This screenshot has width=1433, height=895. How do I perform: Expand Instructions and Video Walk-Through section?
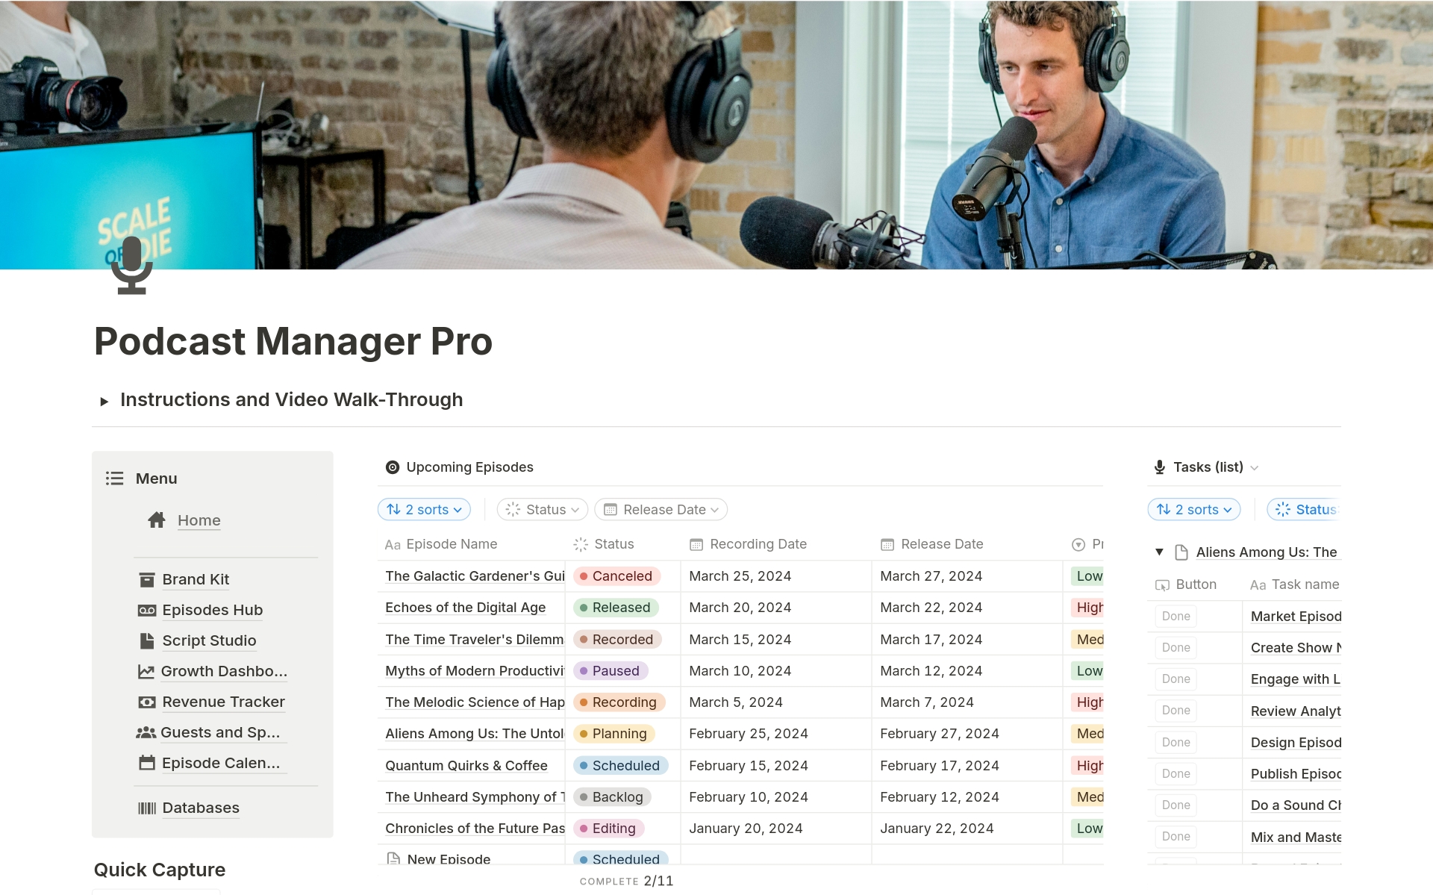click(104, 400)
